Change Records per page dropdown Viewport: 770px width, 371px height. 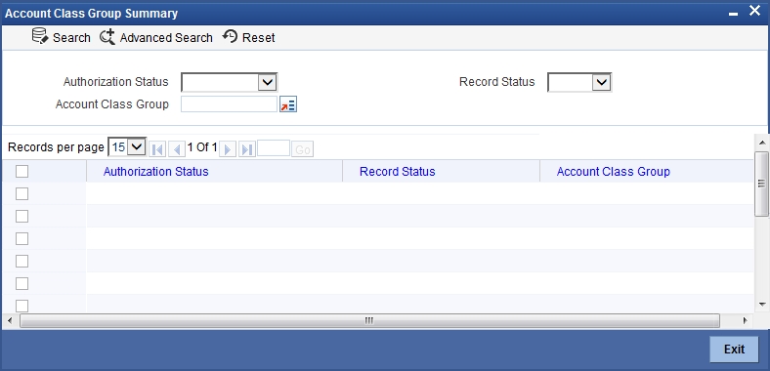pyautogui.click(x=127, y=146)
